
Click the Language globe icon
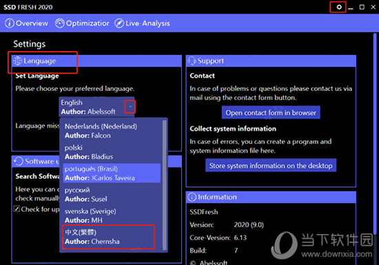(x=18, y=61)
